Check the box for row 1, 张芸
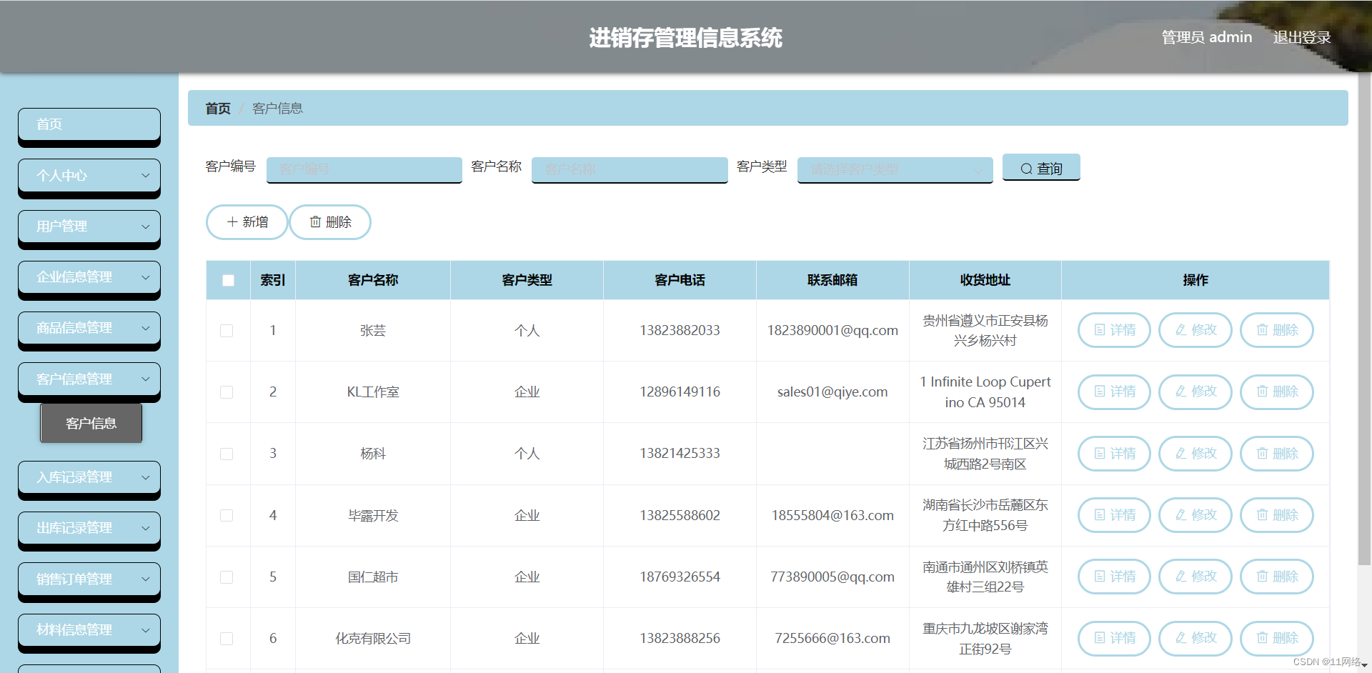Image resolution: width=1372 pixels, height=673 pixels. 227,331
